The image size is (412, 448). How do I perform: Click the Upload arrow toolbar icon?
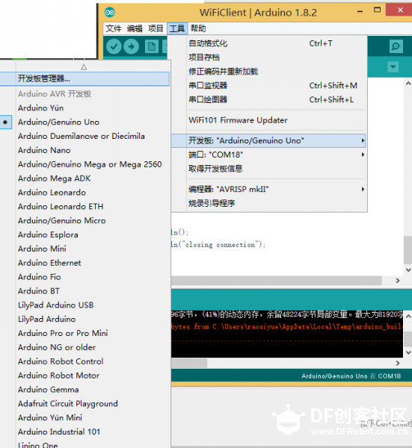132,46
